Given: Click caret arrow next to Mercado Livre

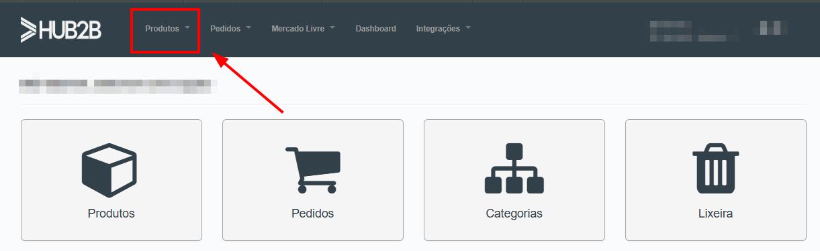Looking at the screenshot, I should point(332,28).
